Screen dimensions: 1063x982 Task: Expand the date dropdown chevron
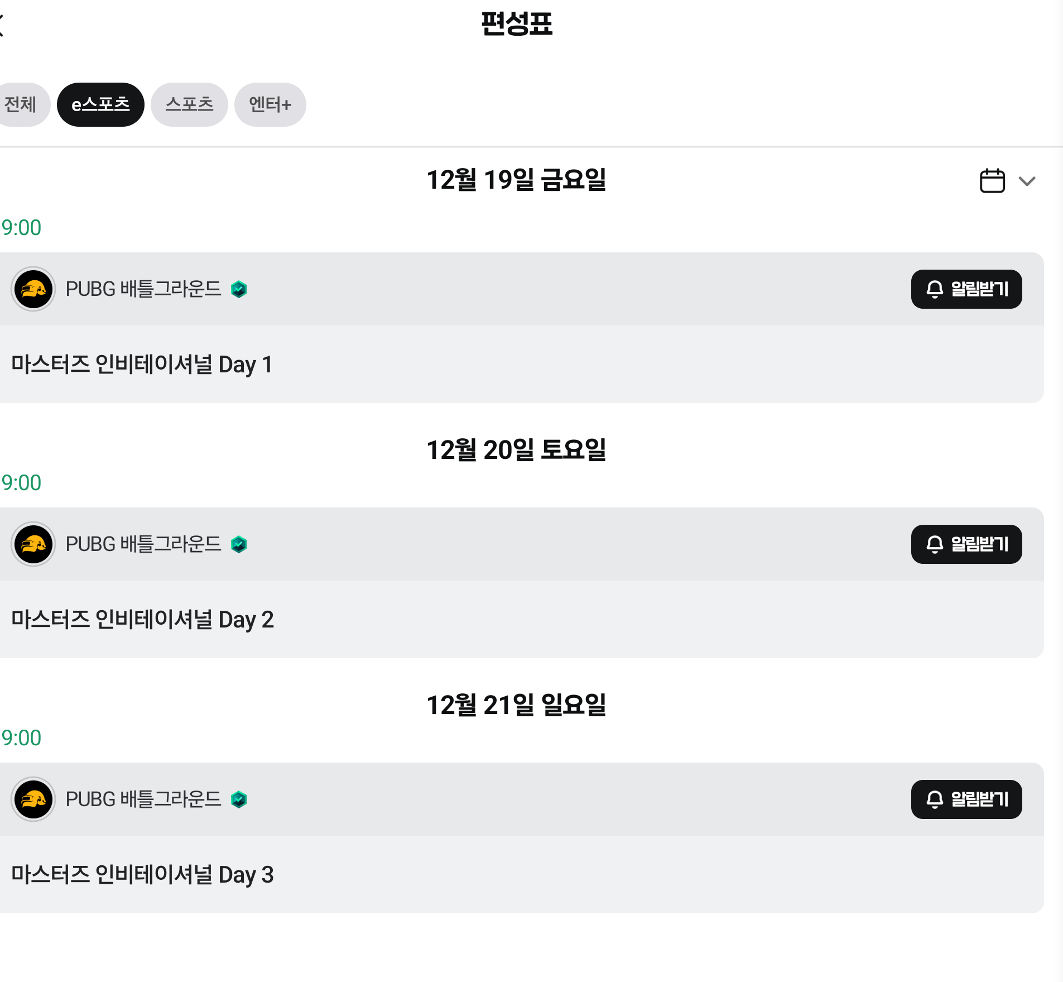pos(1027,181)
